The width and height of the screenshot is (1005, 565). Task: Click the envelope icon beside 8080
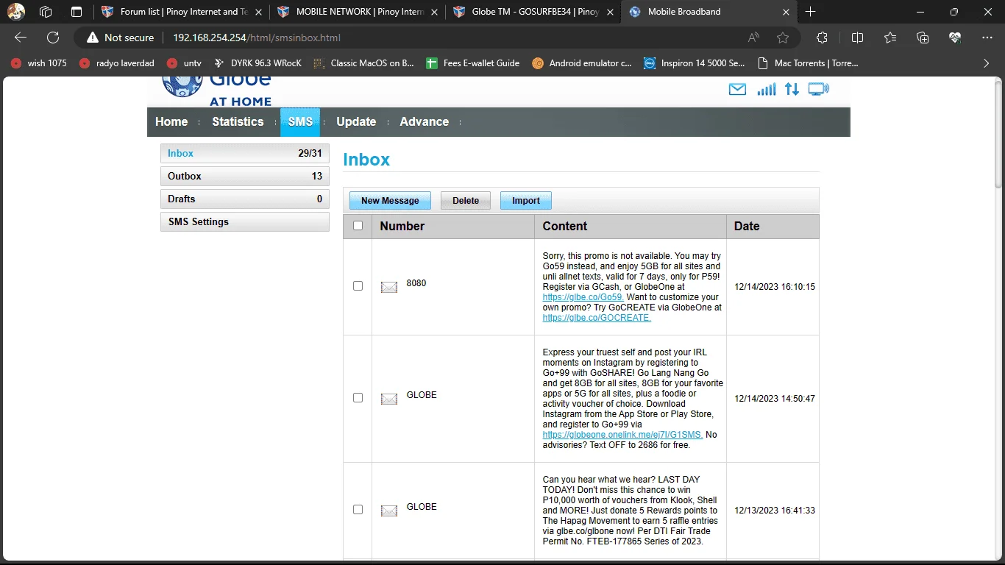389,287
